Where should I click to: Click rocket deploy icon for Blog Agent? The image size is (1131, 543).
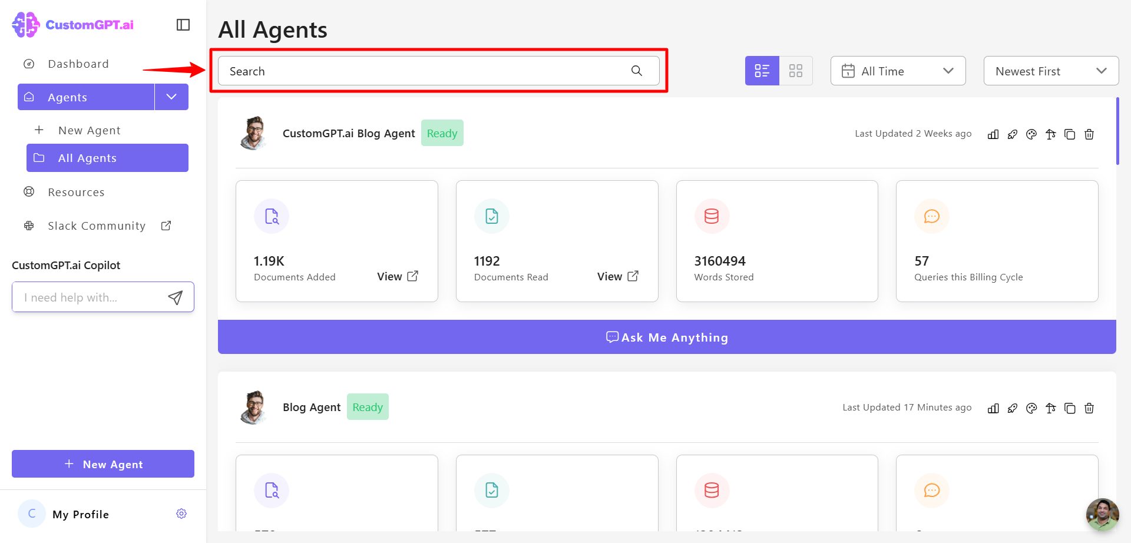[x=1013, y=408]
